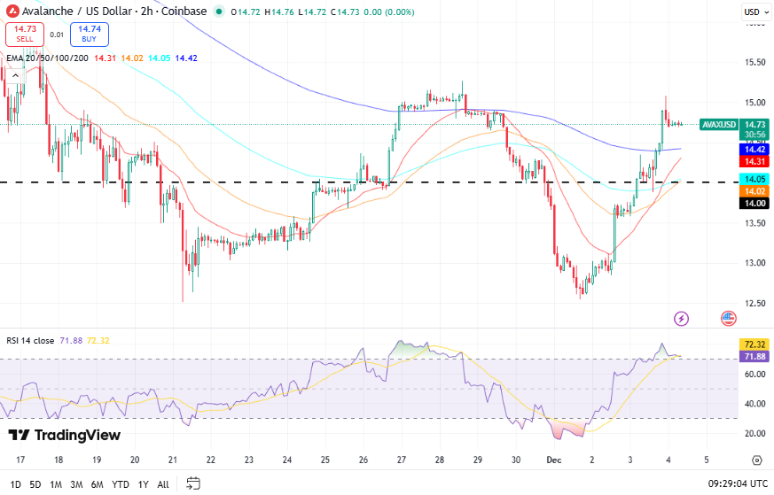This screenshot has width=774, height=495.
Task: Click the Dec date label on time axis
Action: (554, 460)
